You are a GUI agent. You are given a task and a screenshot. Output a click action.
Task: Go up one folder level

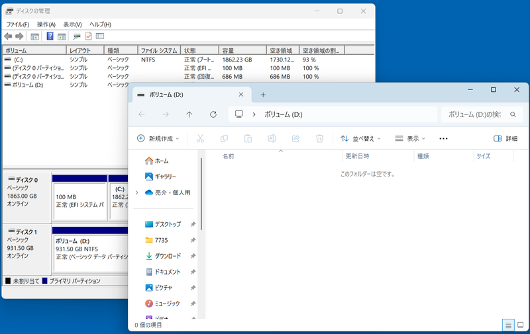click(x=189, y=114)
